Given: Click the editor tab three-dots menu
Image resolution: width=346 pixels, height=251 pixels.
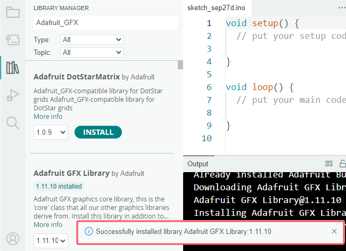Looking at the screenshot, I should point(342,8).
